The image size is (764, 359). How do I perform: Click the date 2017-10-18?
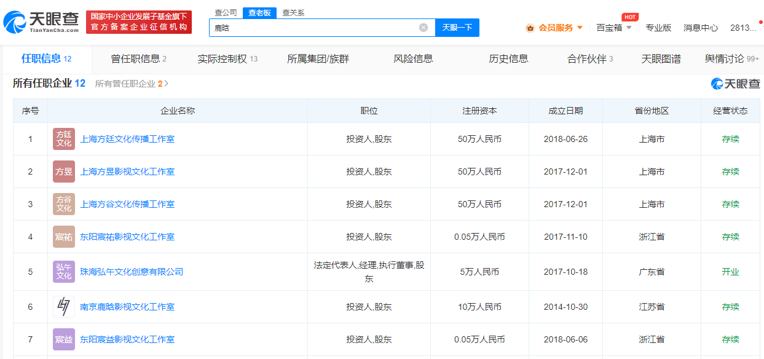coord(565,272)
